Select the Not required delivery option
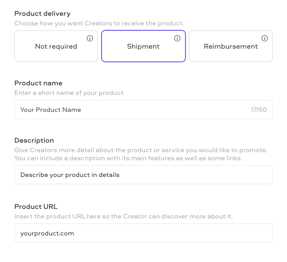 (56, 46)
